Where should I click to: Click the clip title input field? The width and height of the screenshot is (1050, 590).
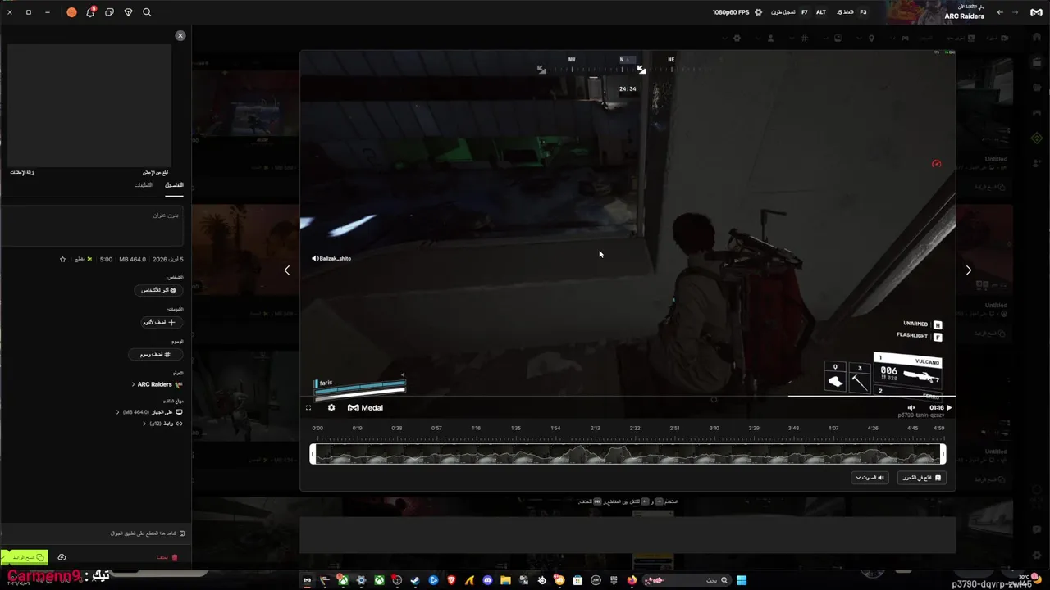click(91, 225)
